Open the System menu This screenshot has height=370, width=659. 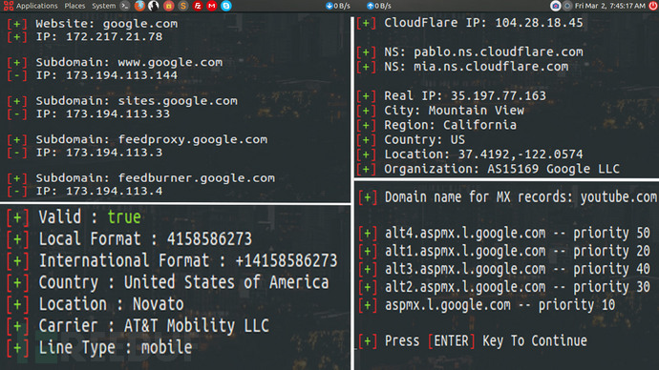click(x=103, y=6)
